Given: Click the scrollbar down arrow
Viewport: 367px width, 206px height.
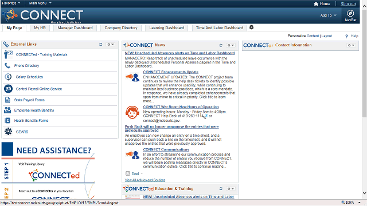Looking at the screenshot, I should pyautogui.click(x=365, y=193).
